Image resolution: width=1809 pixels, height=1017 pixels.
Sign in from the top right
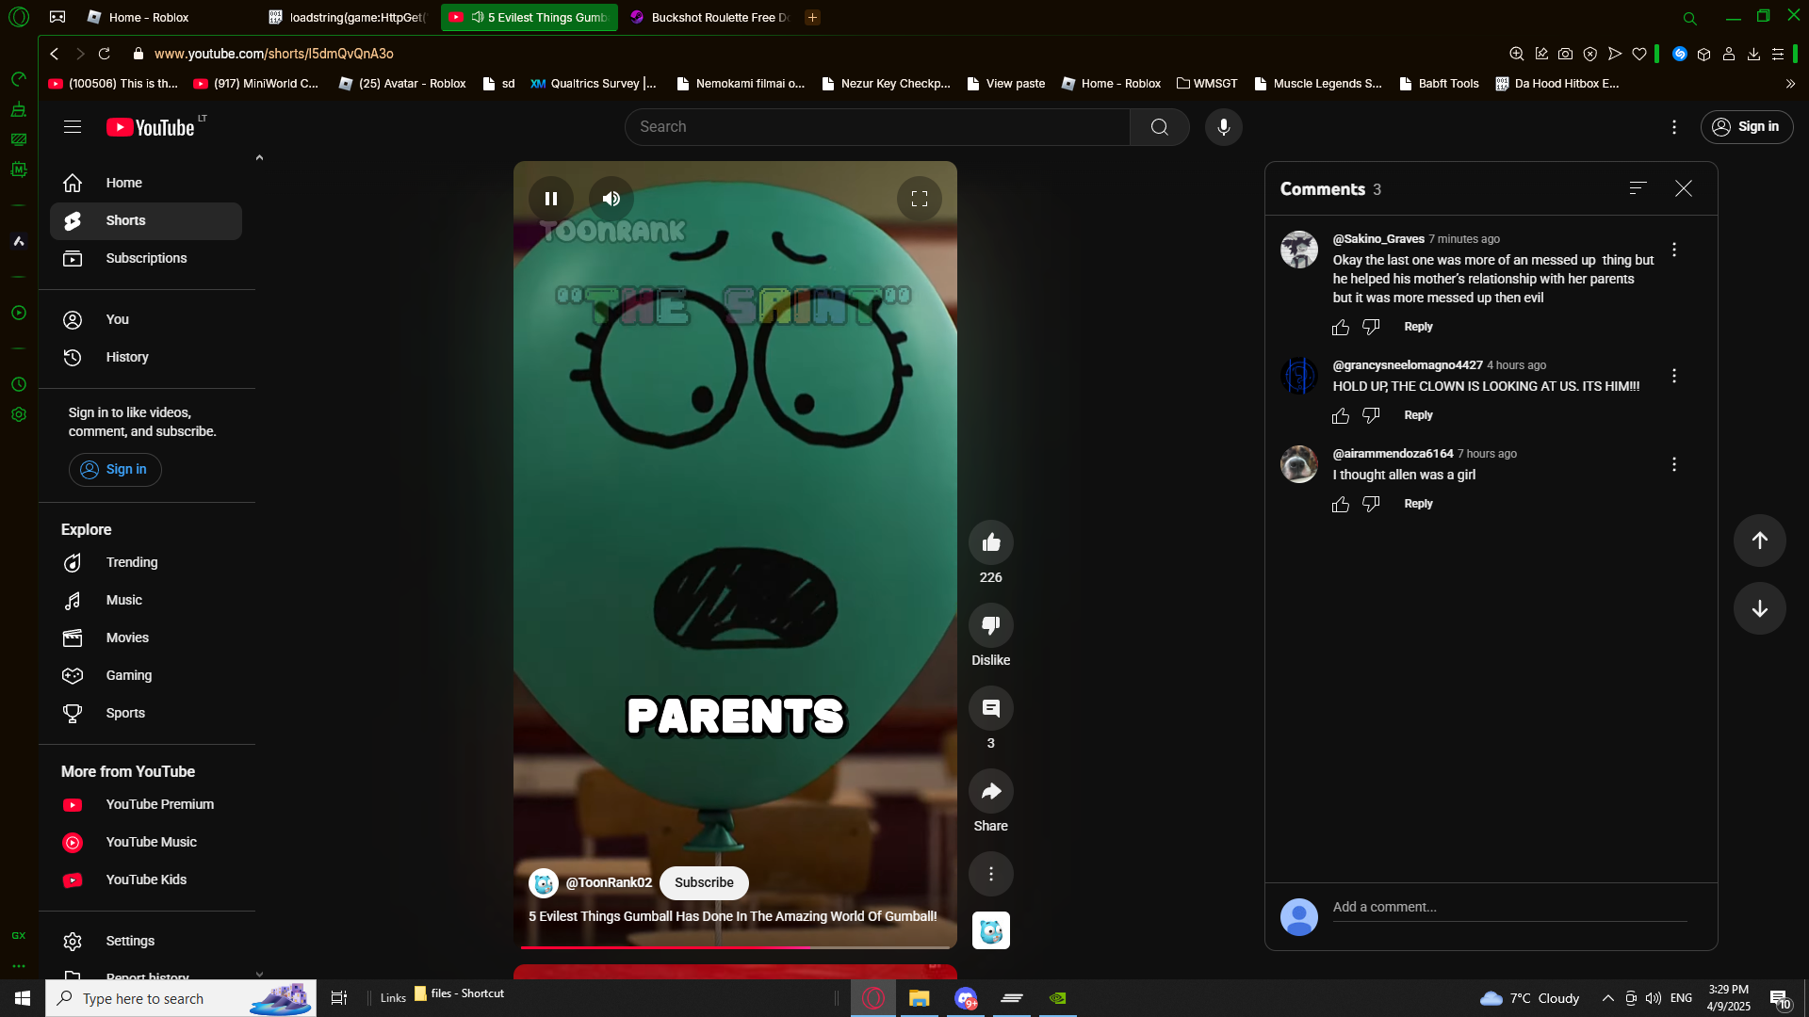pyautogui.click(x=1747, y=127)
